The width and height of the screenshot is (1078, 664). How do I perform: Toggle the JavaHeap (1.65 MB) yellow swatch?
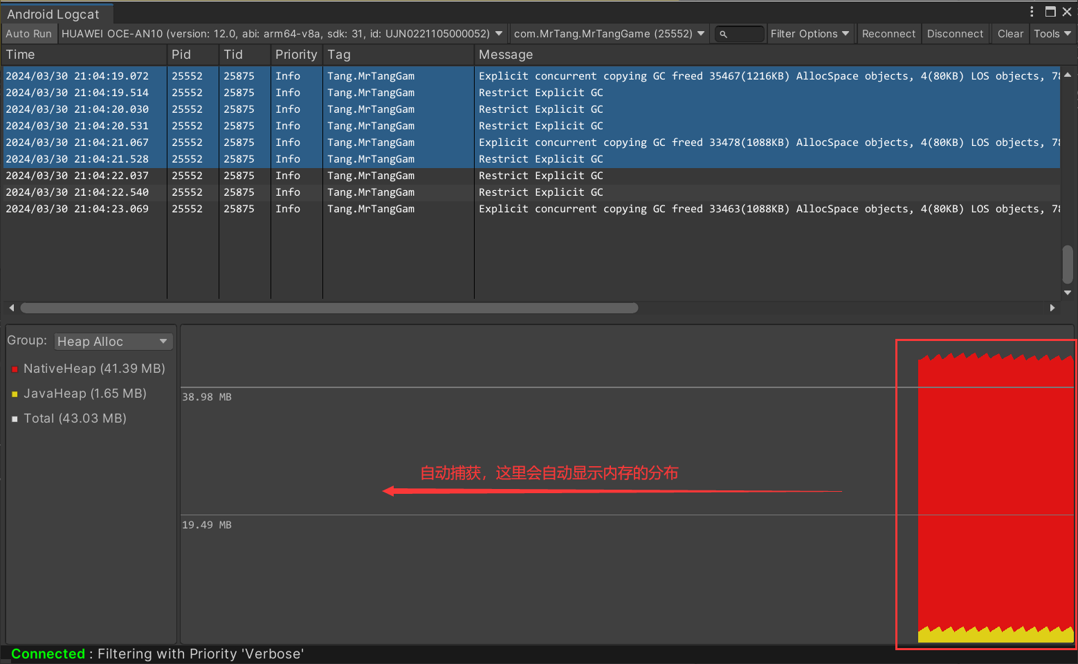15,394
